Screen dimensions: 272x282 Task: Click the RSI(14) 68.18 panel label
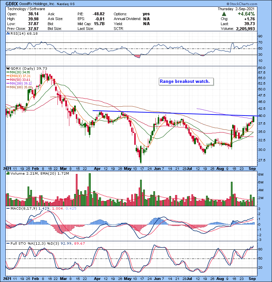coord(24,33)
